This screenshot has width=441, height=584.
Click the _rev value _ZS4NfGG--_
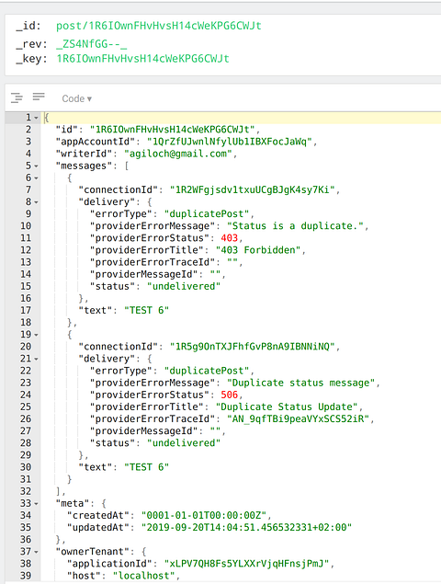pyautogui.click(x=92, y=44)
